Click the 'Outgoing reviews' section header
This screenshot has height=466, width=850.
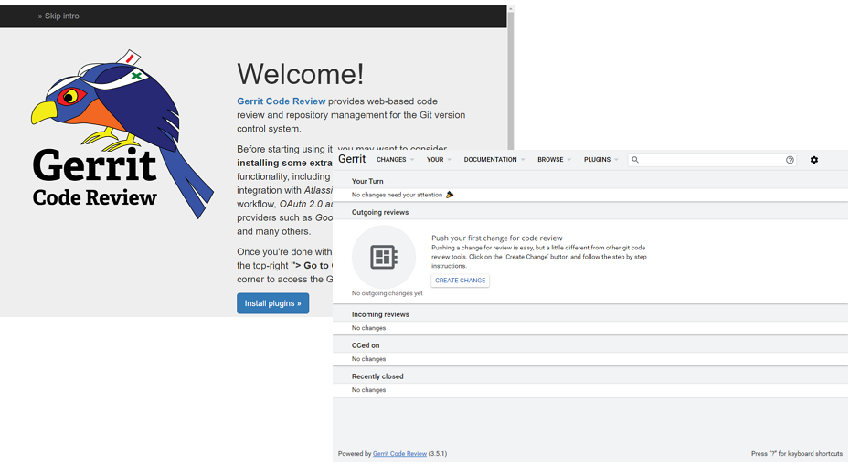(380, 212)
